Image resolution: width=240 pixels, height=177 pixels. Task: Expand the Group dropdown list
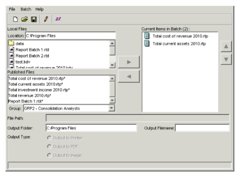pos(112,108)
